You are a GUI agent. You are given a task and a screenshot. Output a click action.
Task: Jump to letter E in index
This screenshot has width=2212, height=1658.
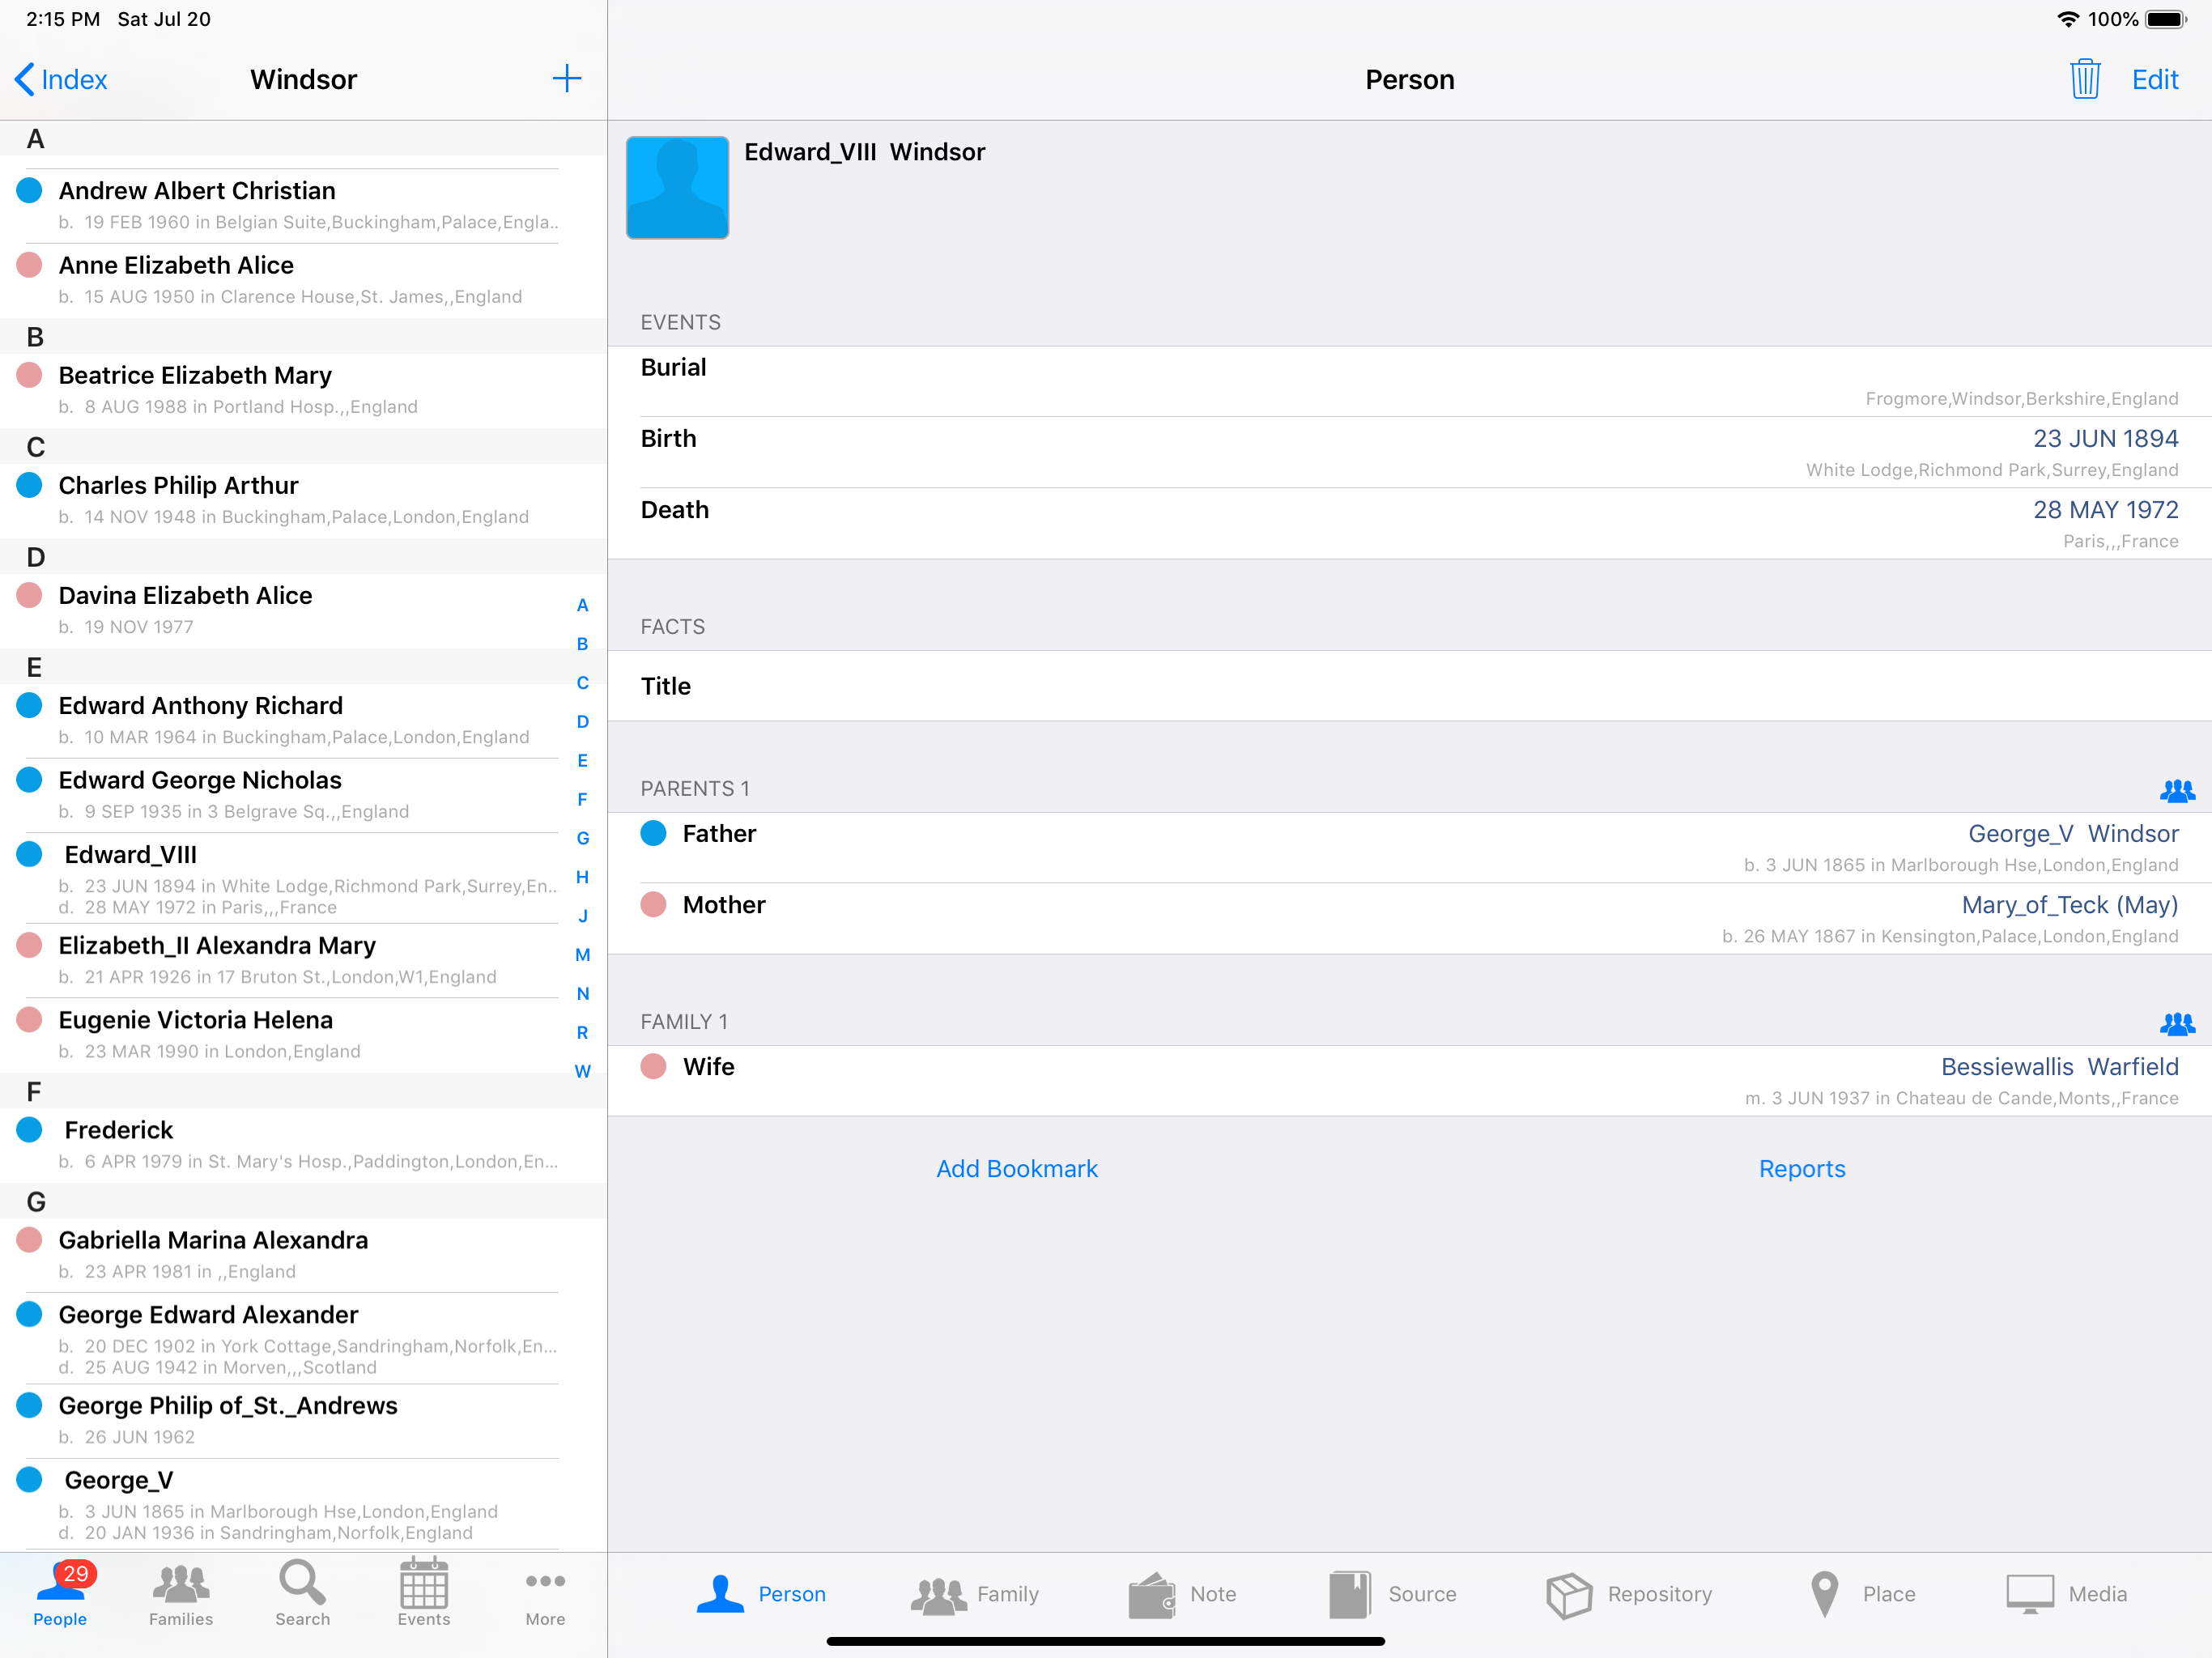pyautogui.click(x=582, y=761)
